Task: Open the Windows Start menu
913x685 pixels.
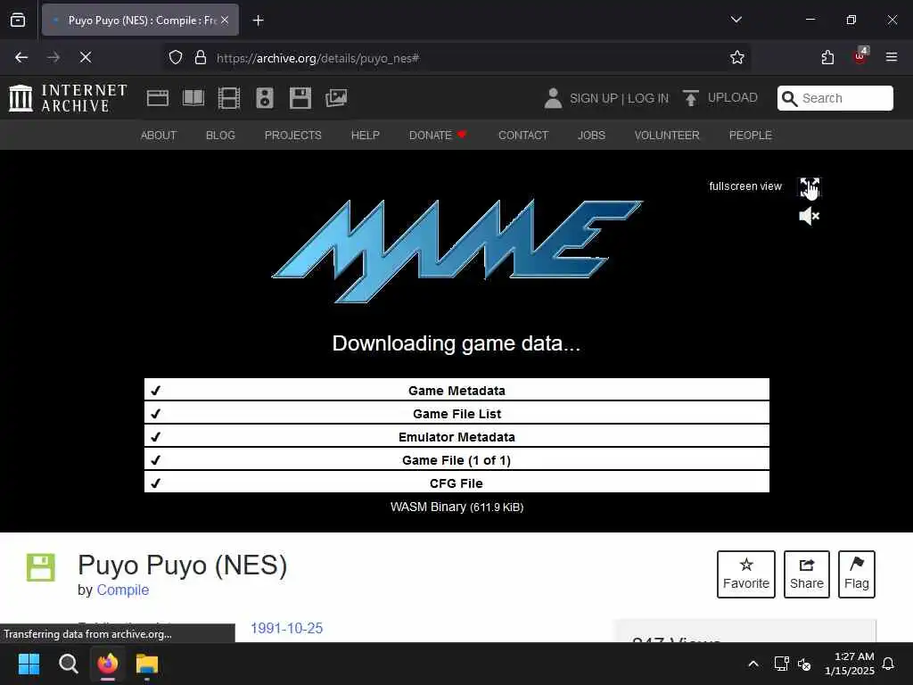Action: click(x=29, y=664)
